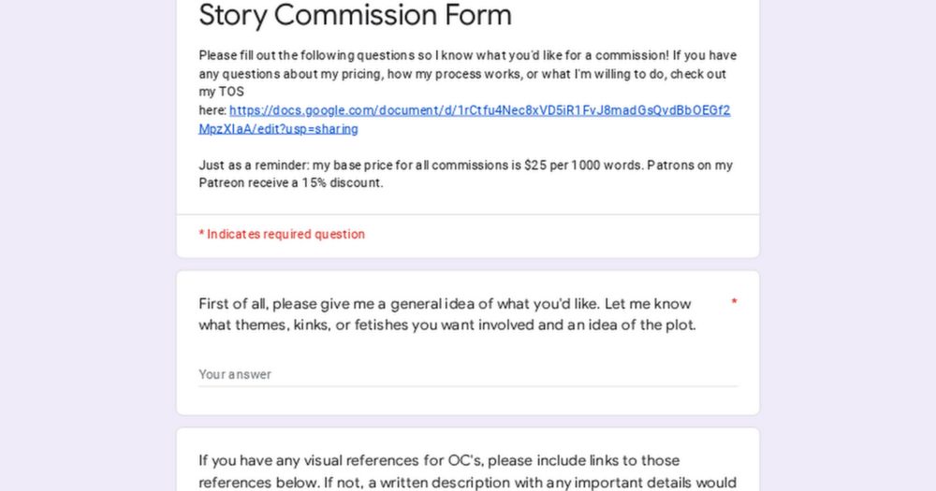
Task: Click the Story Commission Form title
Action: [x=355, y=15]
